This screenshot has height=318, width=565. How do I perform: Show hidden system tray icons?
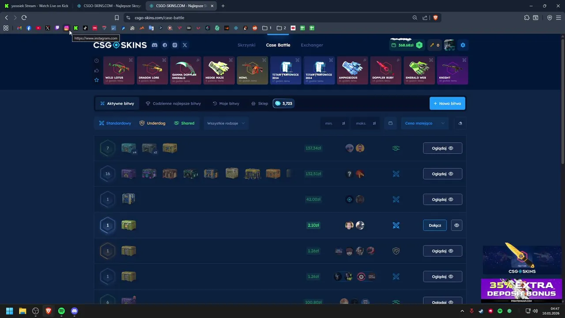(462, 311)
